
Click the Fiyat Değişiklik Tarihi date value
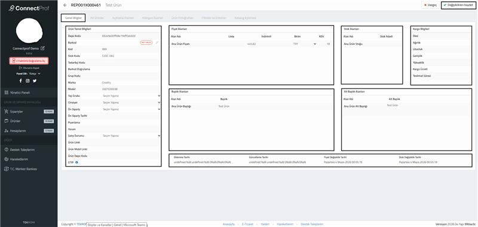tap(343, 162)
